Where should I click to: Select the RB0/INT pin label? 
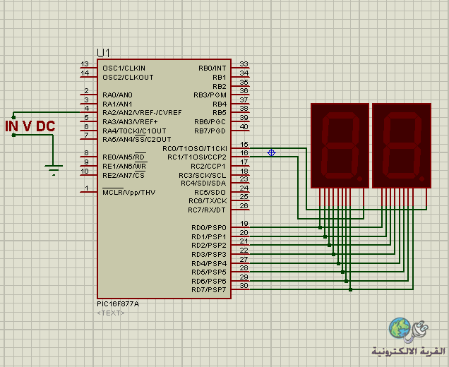click(x=212, y=68)
